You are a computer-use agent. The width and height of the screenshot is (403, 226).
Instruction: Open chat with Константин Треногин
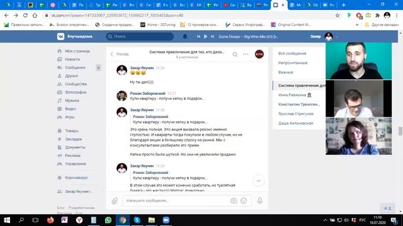(299, 104)
